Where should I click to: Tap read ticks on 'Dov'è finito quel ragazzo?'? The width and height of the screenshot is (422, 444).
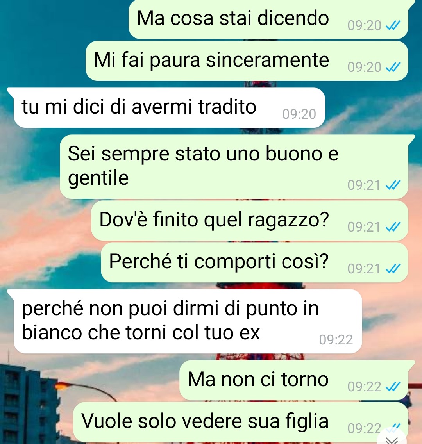click(393, 226)
